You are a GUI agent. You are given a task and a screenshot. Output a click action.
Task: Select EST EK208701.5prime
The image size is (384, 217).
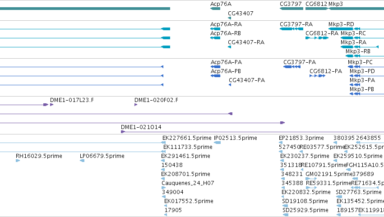coord(185,175)
